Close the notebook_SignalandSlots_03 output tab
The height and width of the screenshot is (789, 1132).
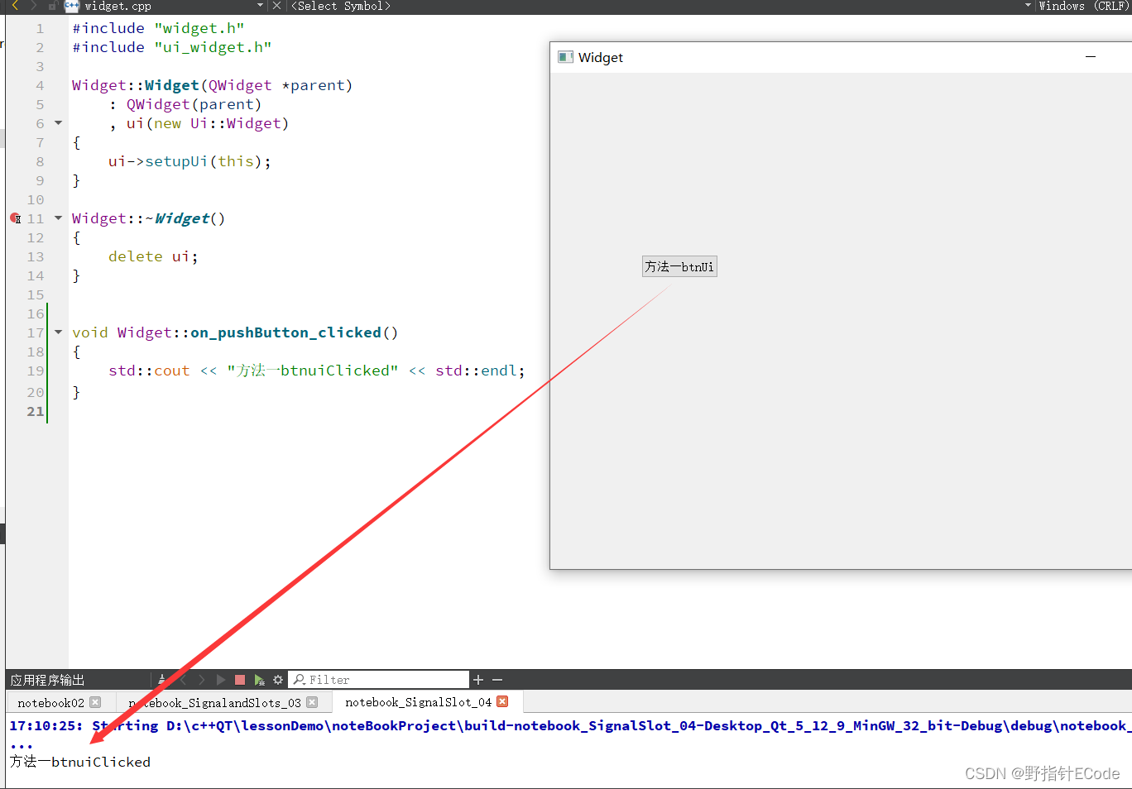coord(312,702)
